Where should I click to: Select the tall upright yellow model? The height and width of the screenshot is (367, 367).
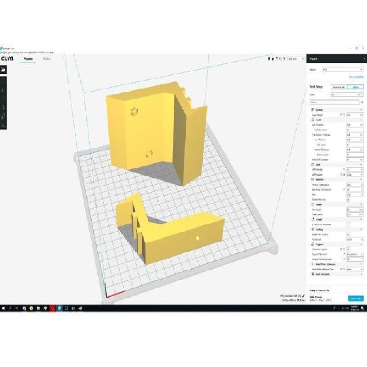150,131
